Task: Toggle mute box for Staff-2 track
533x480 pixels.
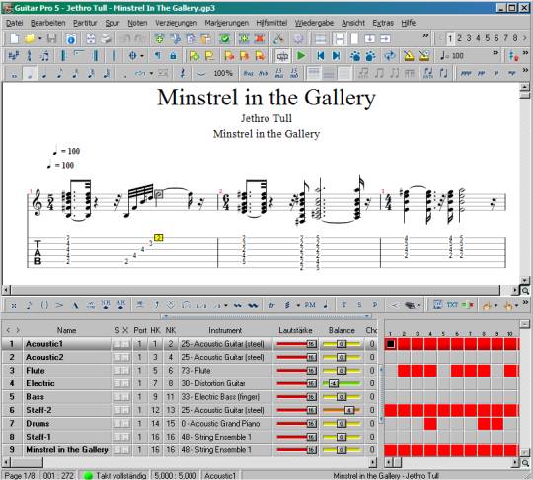Action: pos(125,410)
